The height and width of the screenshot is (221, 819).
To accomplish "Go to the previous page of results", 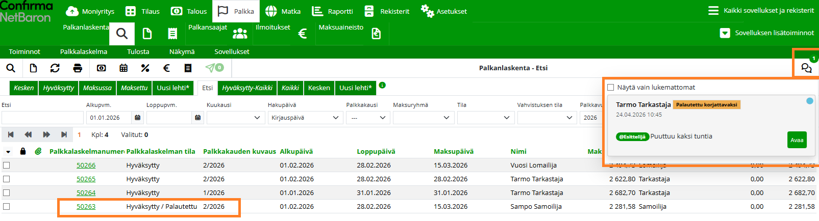I will [28, 135].
